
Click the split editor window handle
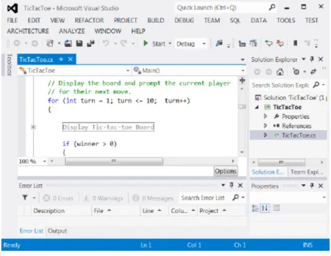pos(242,80)
